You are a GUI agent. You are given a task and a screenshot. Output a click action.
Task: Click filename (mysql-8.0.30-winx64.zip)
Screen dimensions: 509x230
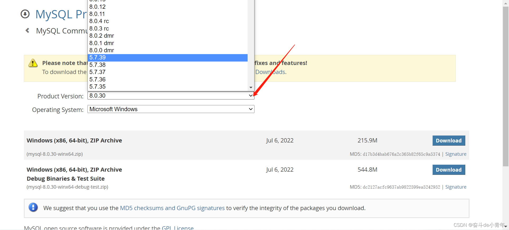(x=55, y=154)
